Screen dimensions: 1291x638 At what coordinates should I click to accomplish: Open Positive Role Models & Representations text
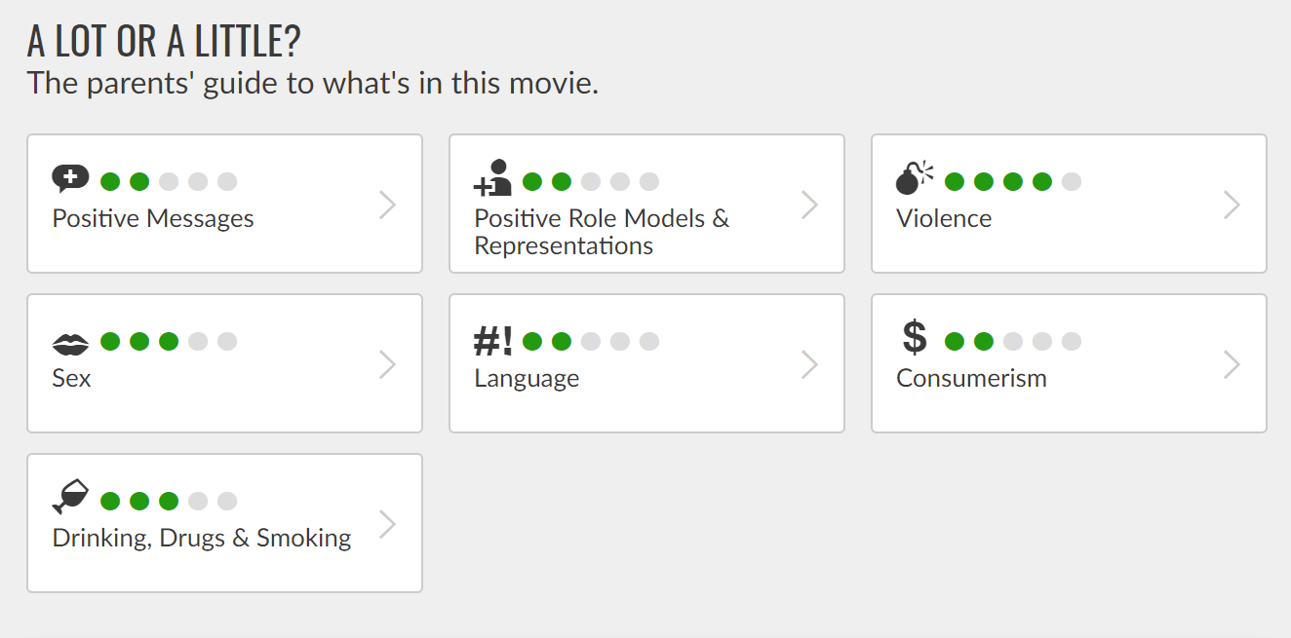point(602,232)
